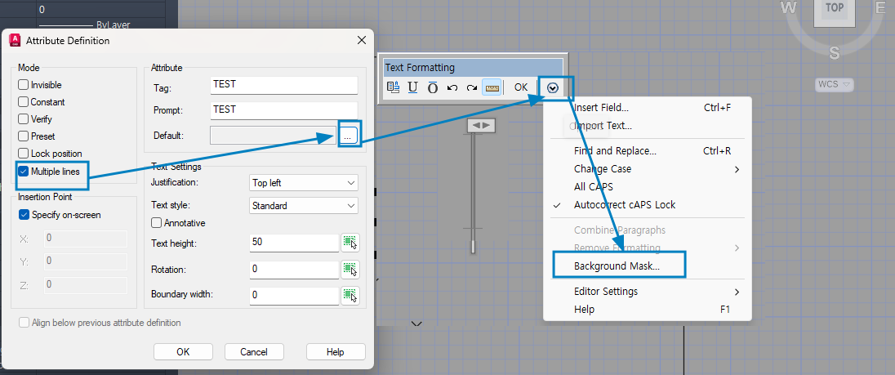This screenshot has height=375, width=895.
Task: Toggle the Ruler icon in Text Formatting
Action: (x=492, y=88)
